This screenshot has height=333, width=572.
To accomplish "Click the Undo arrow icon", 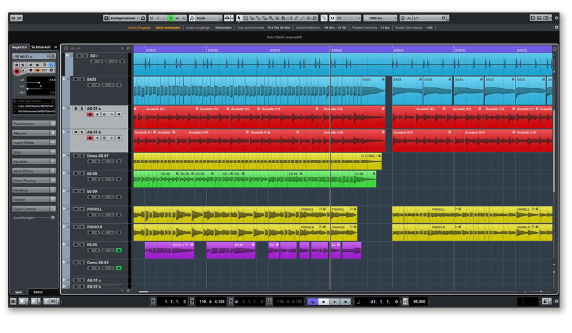I will click(14, 18).
